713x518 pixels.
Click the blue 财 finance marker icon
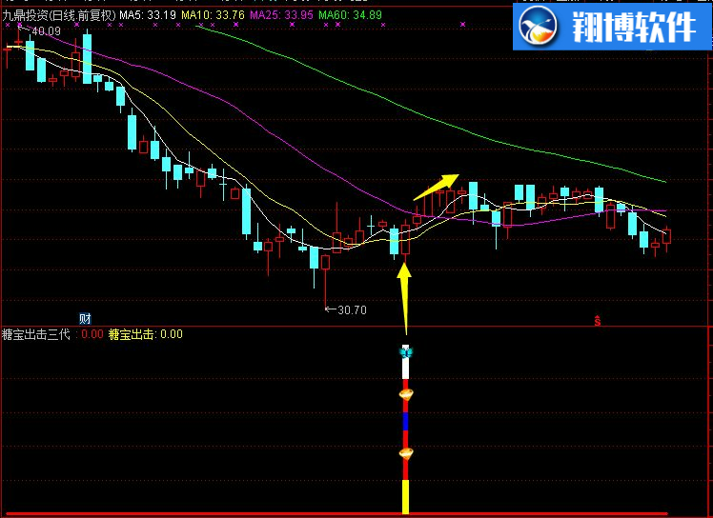(x=85, y=319)
